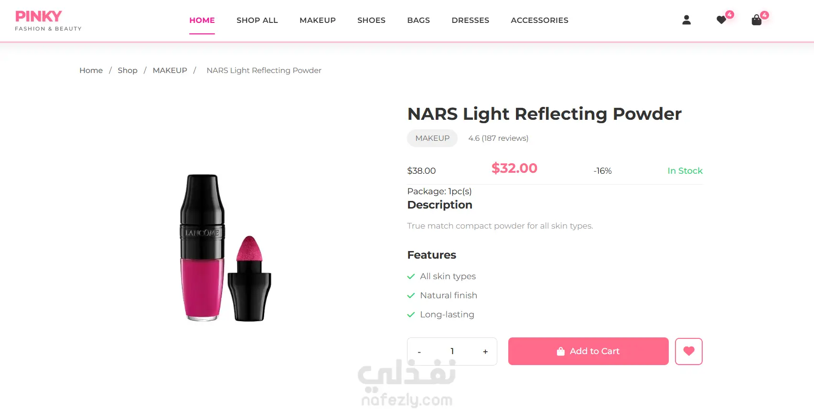Screen dimensions: 814x409
Task: Browse the DRESSES category
Action: [470, 20]
